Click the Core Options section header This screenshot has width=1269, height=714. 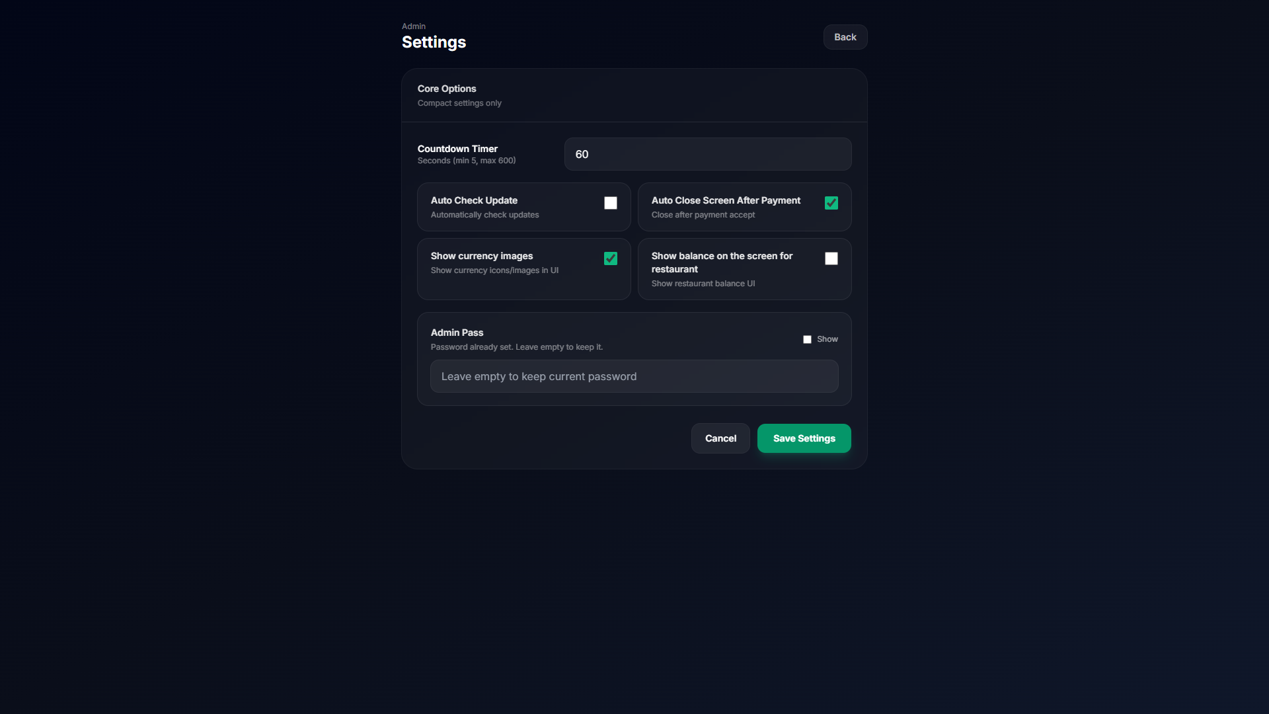click(x=446, y=89)
